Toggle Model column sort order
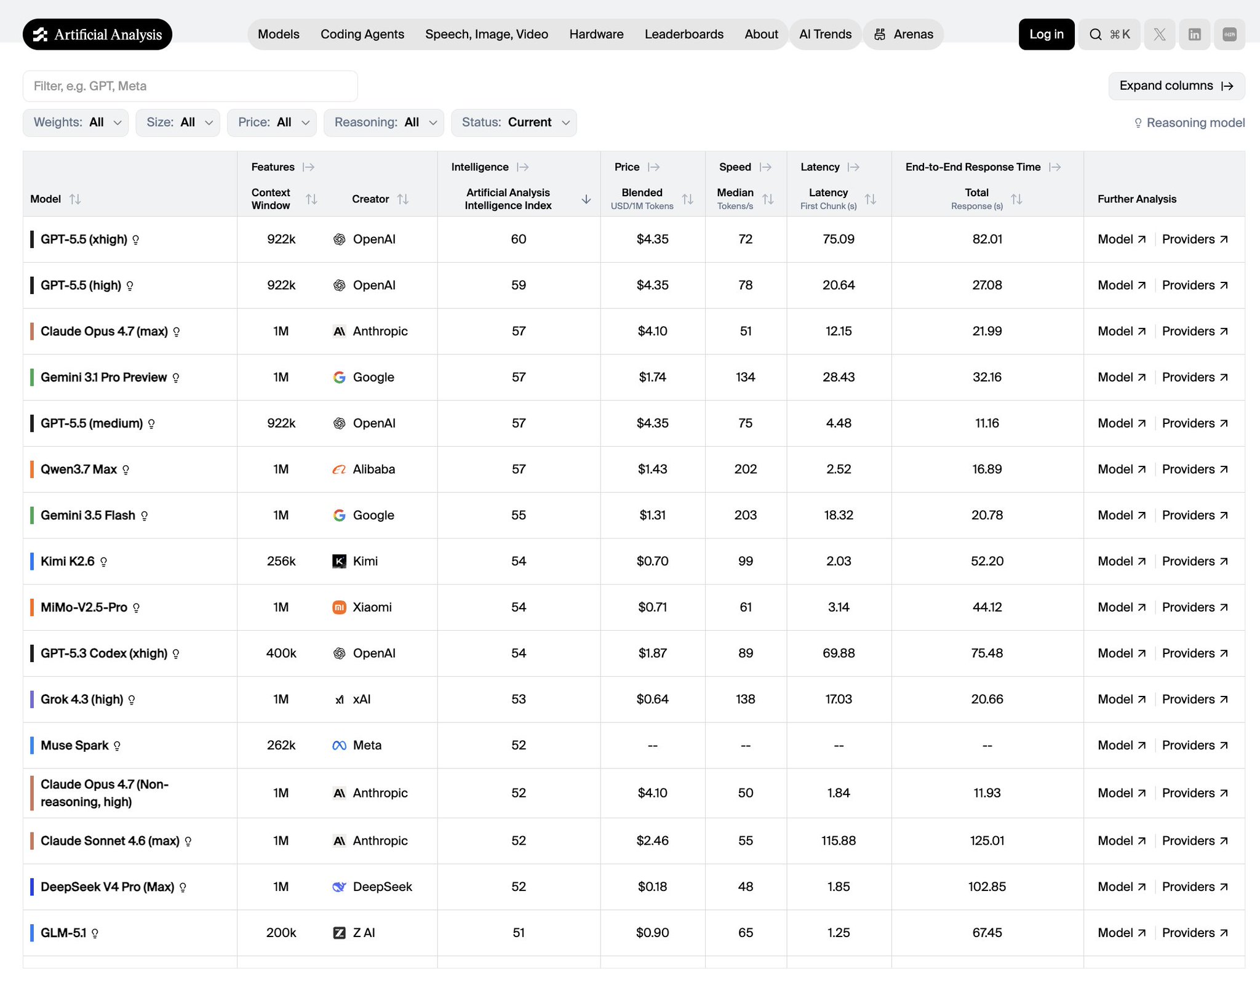Image resolution: width=1260 pixels, height=990 pixels. (75, 199)
